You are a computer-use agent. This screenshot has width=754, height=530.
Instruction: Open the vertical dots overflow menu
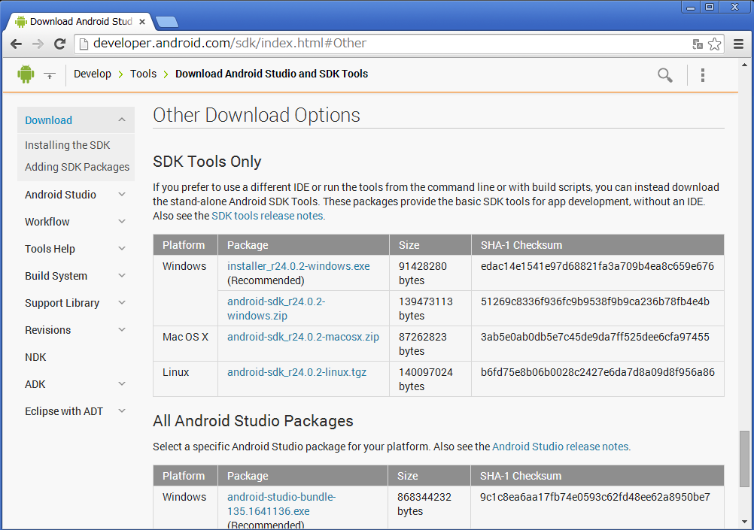pyautogui.click(x=703, y=75)
